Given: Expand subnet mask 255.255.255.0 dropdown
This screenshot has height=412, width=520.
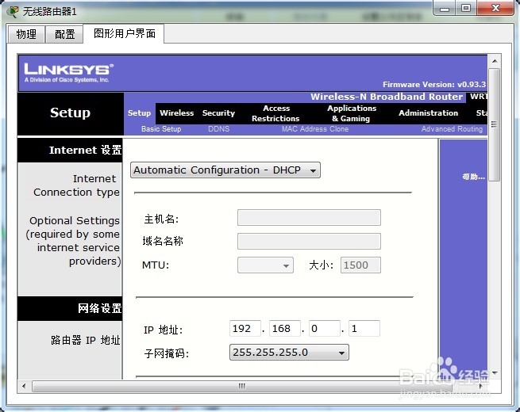Looking at the screenshot, I should (x=289, y=353).
